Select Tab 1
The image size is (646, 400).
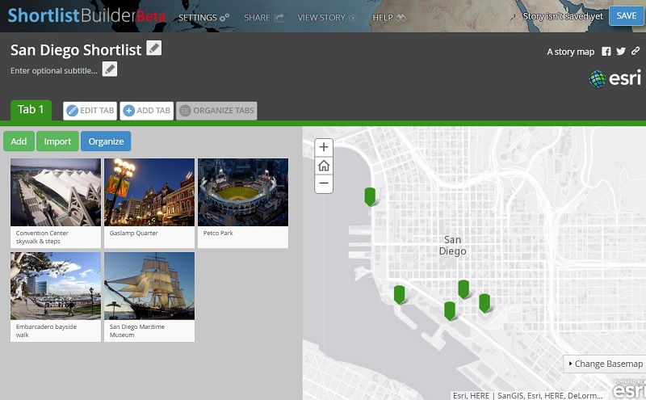pos(31,110)
